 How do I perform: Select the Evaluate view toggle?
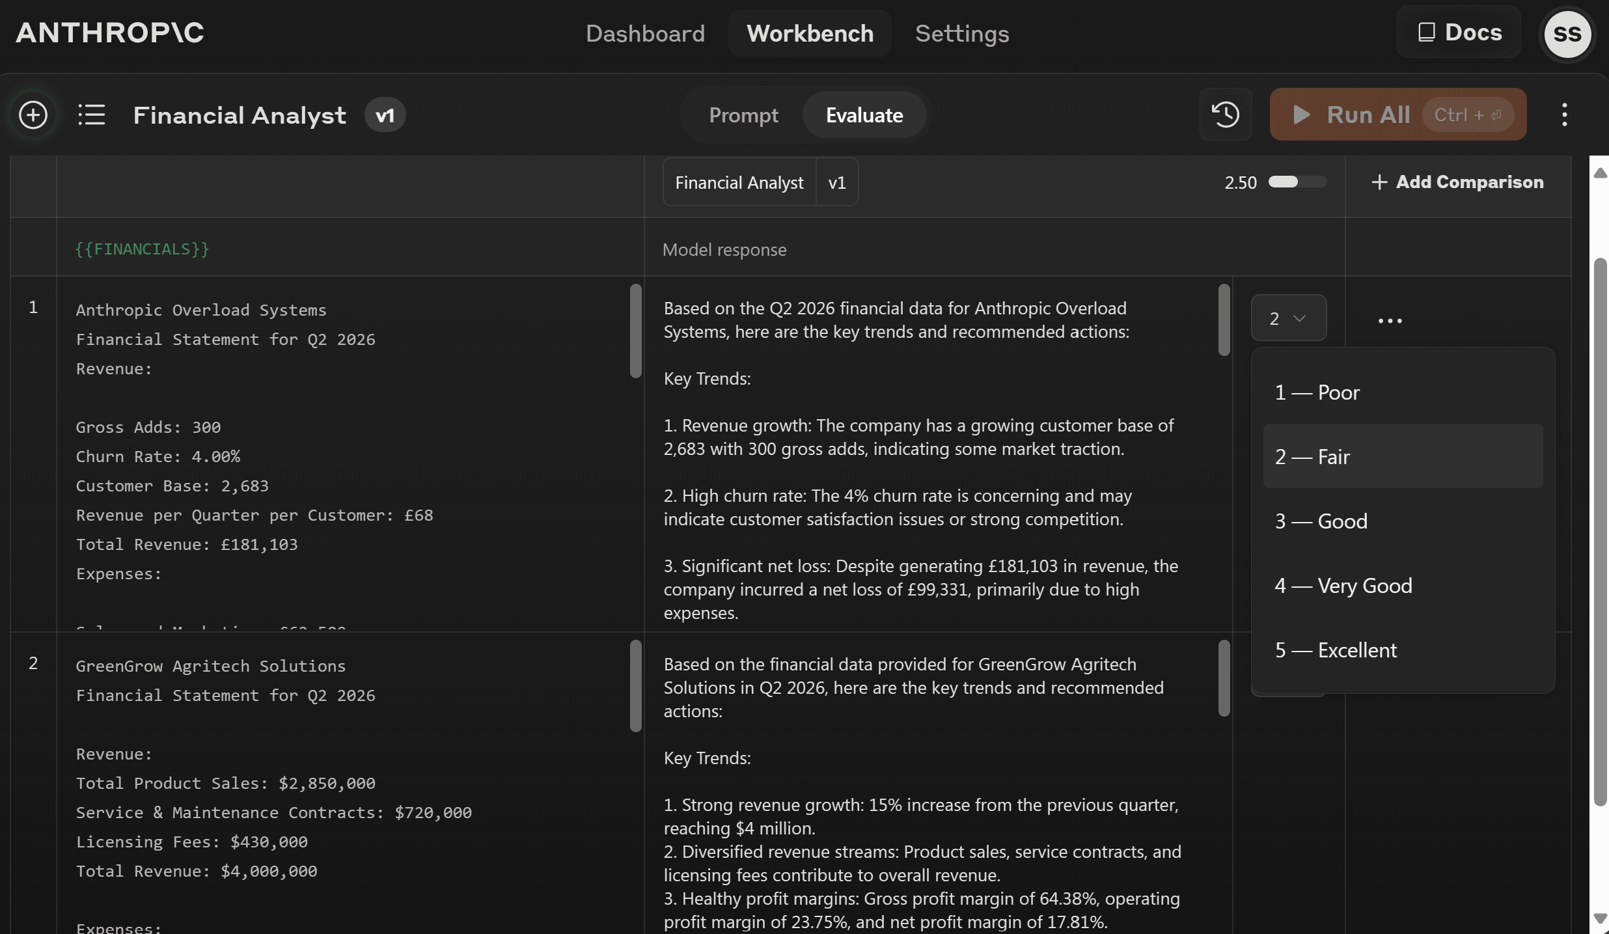point(864,115)
